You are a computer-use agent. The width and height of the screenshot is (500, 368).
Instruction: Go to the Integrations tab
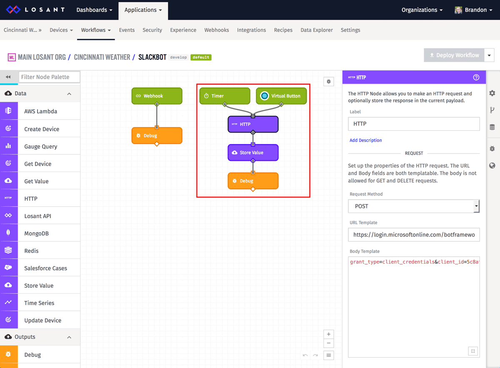[x=251, y=30]
